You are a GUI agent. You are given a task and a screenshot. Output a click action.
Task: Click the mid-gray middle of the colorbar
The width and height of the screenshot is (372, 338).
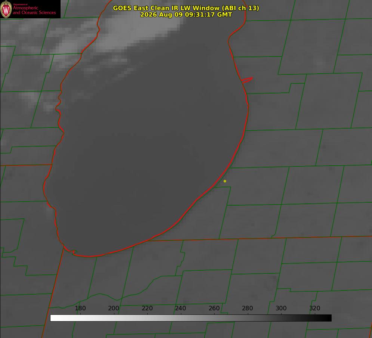[191, 318]
